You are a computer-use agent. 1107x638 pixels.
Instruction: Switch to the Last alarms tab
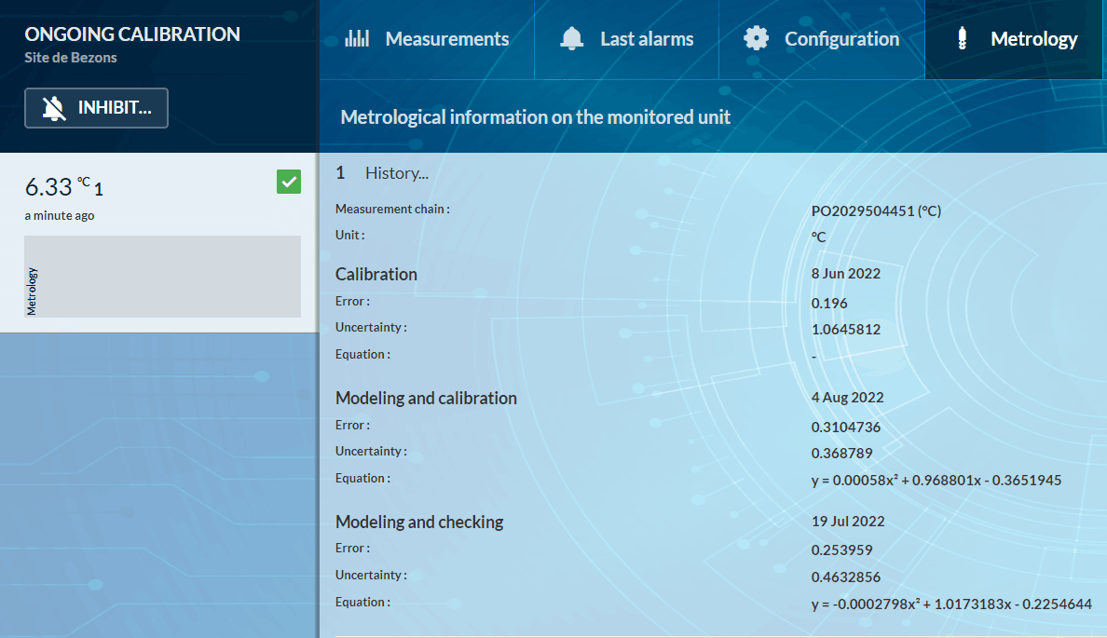pyautogui.click(x=627, y=39)
